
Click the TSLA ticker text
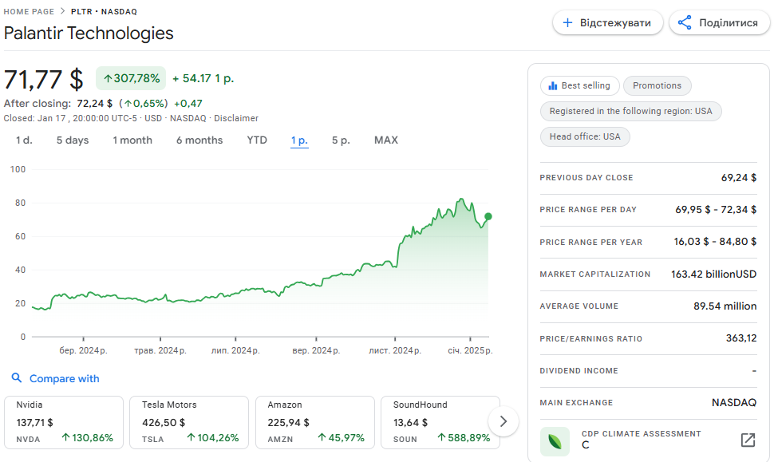pos(152,440)
